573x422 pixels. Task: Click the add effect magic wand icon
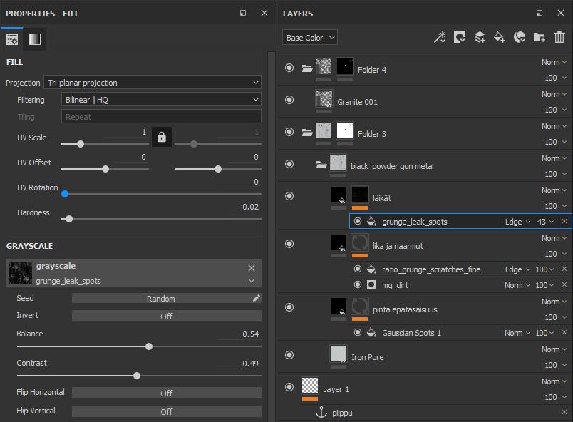440,37
